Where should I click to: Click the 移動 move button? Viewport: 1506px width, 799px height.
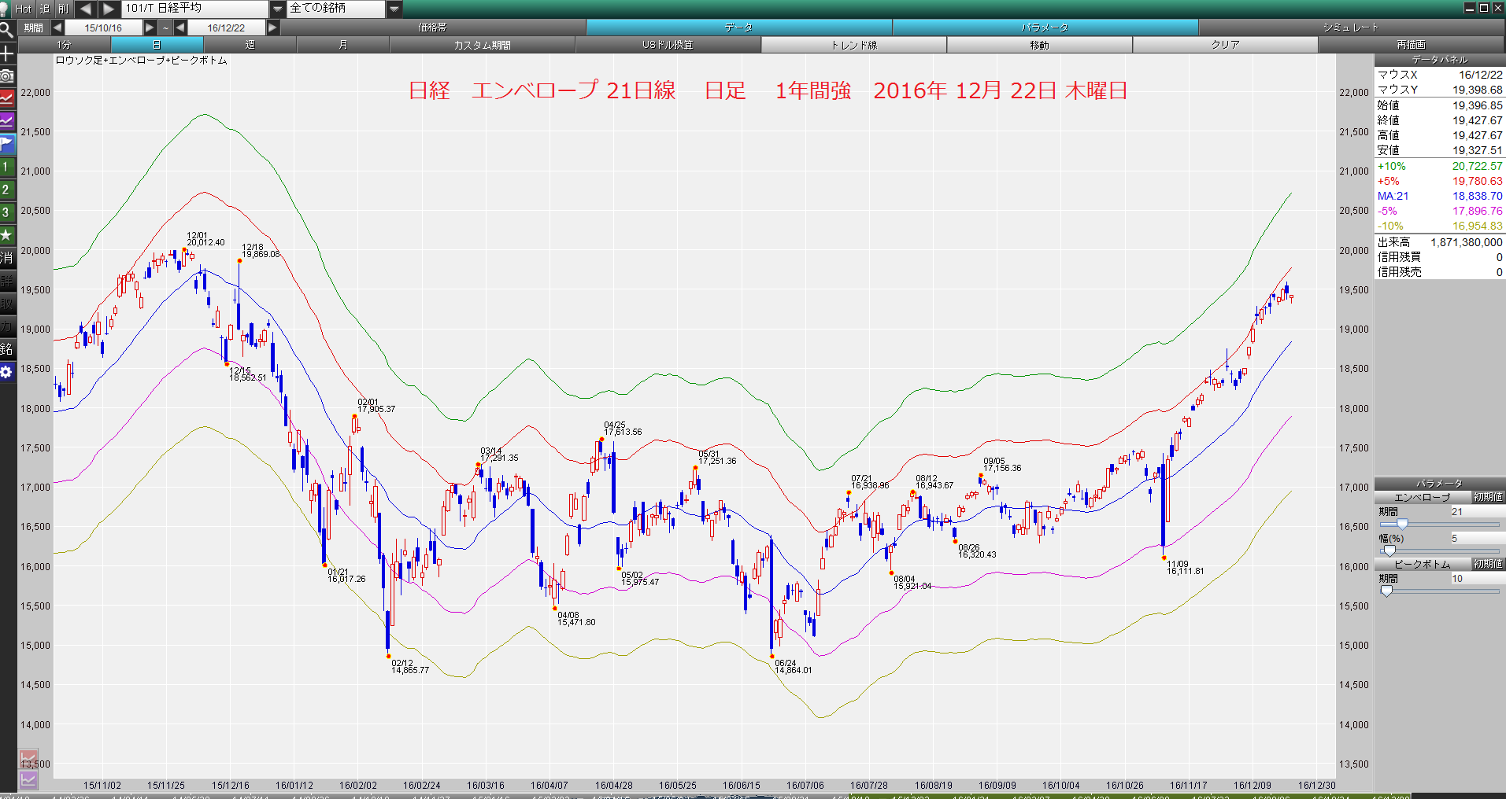coord(1039,45)
